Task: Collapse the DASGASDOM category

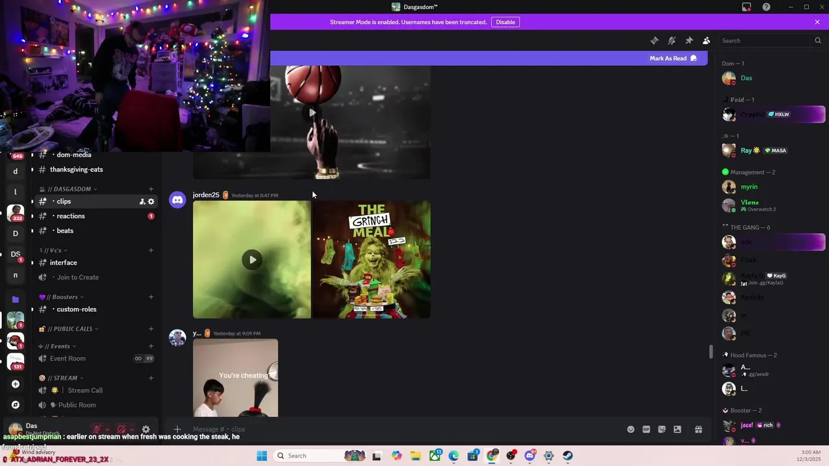Action: (x=72, y=189)
